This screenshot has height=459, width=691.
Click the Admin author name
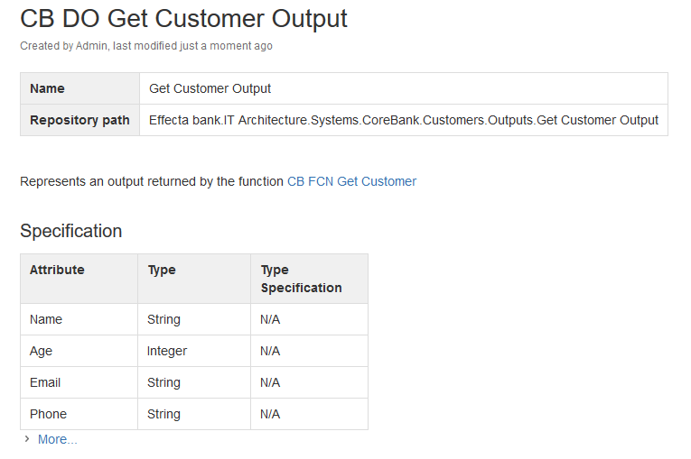(91, 46)
